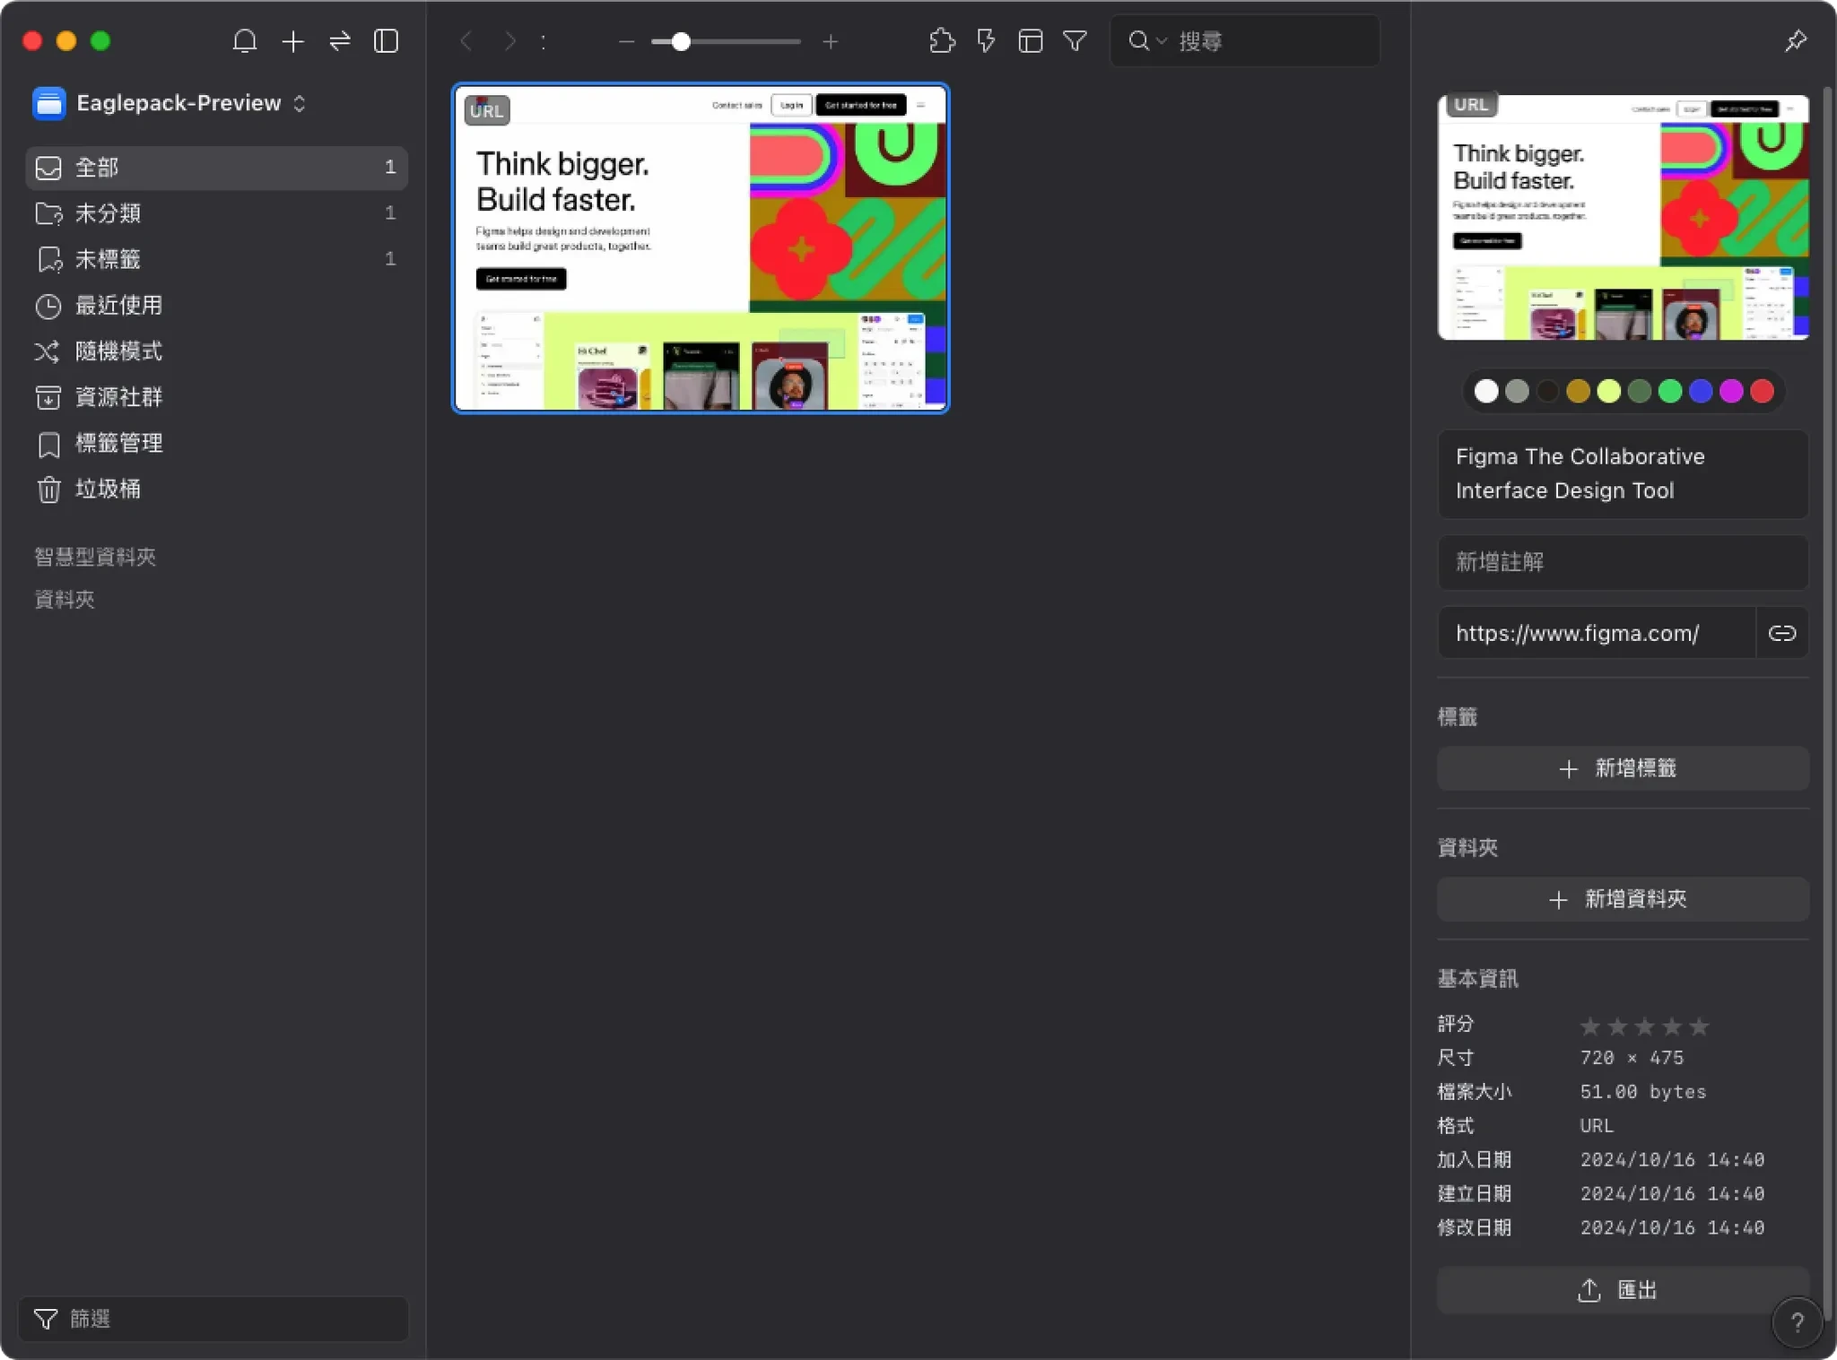The image size is (1837, 1360).
Task: Open 最近使用 in the sidebar
Action: pos(216,306)
